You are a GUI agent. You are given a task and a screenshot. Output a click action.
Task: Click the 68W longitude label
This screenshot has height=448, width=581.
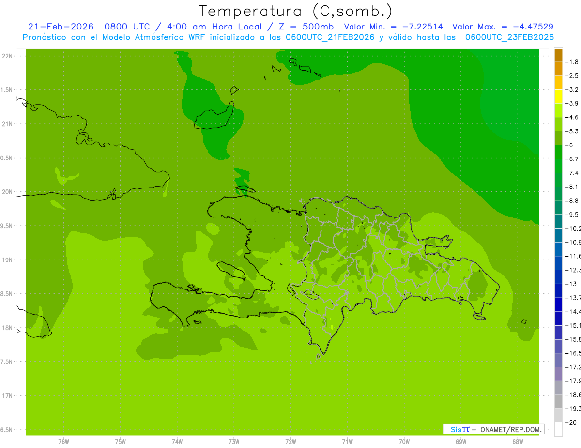[x=518, y=442]
